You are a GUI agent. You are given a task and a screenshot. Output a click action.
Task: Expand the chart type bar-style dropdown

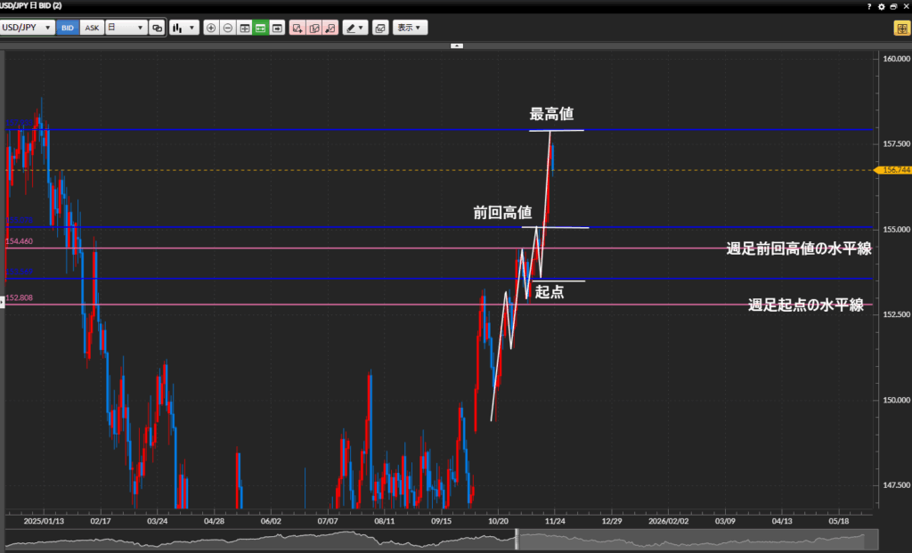(183, 28)
